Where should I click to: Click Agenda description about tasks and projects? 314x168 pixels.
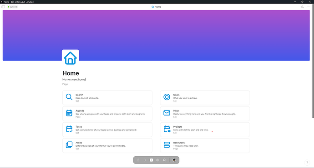pyautogui.click(x=110, y=114)
